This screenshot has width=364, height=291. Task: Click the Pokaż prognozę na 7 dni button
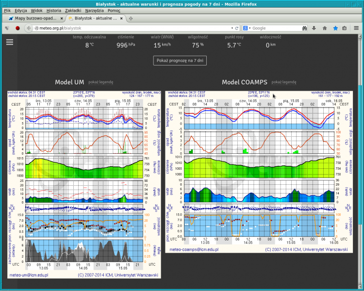181,61
